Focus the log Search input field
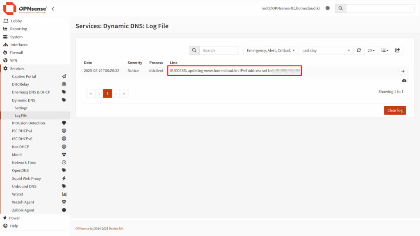This screenshot has height=236, width=420. pyautogui.click(x=219, y=50)
